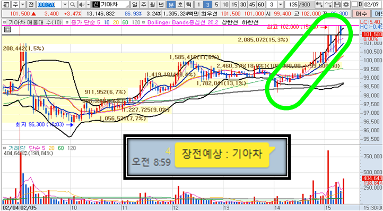This screenshot has width=383, height=211.
Task: Choose the 30 minute interval button
Action: point(243,4)
